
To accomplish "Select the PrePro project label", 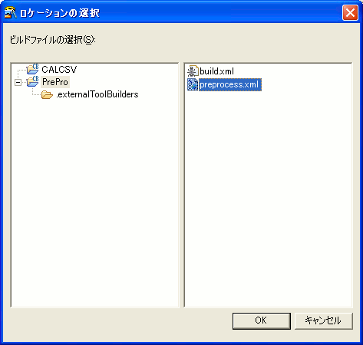I will click(x=55, y=82).
